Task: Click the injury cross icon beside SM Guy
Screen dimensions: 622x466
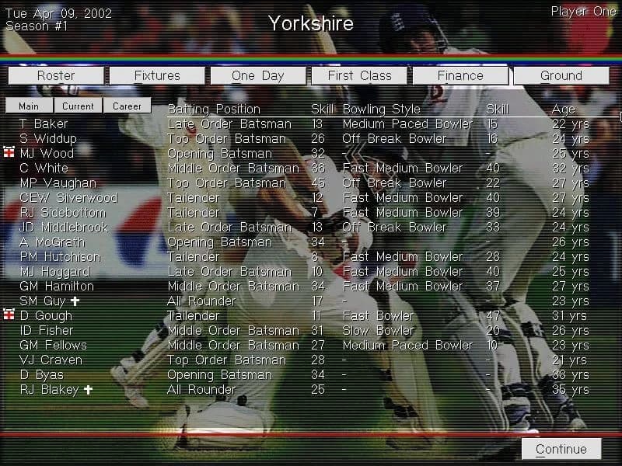Action: click(x=73, y=301)
